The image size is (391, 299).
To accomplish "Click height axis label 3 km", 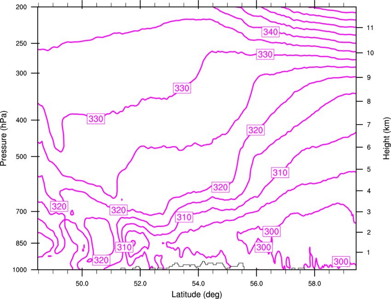I will [x=369, y=212].
